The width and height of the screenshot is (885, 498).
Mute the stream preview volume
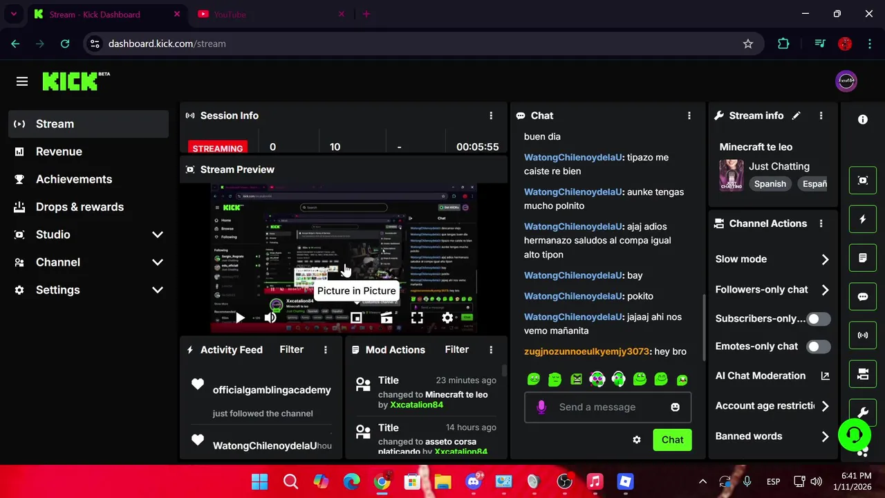270,318
